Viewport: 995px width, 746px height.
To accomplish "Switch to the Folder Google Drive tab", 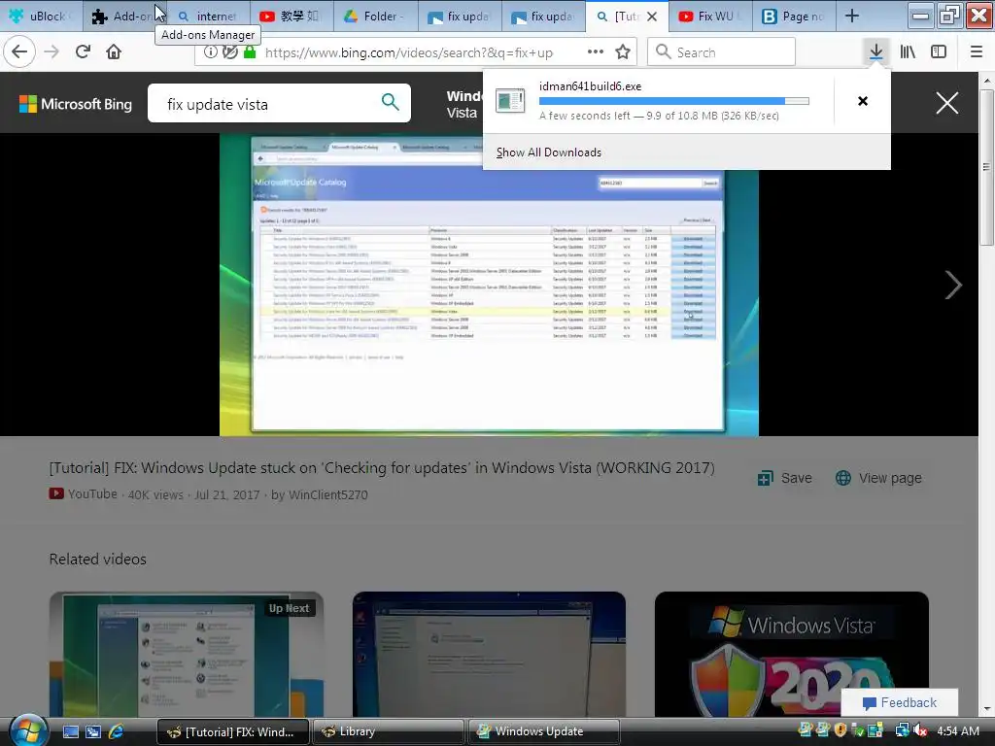I will click(376, 16).
